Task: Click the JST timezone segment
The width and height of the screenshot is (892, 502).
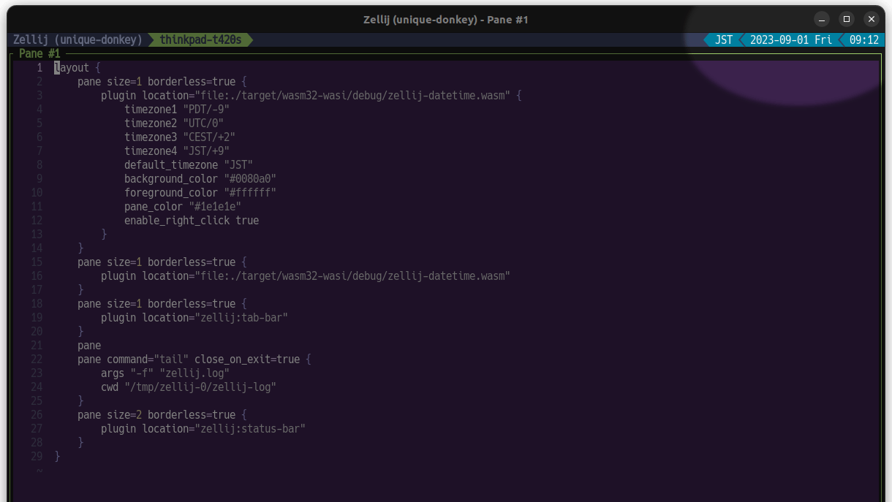Action: tap(725, 40)
